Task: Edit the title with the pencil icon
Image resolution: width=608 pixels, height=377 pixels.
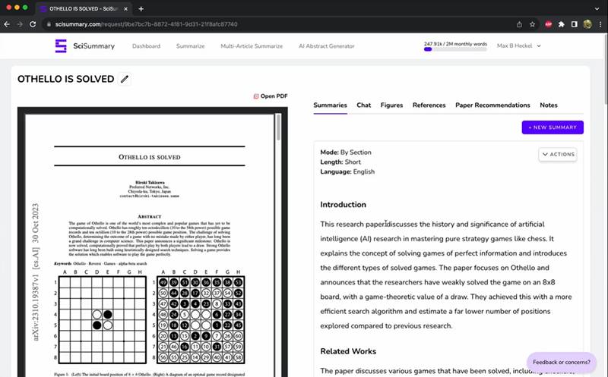Action: pyautogui.click(x=125, y=79)
